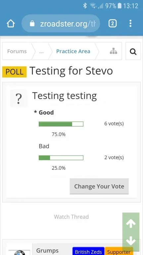This screenshot has height=255, width=143.
Task: Jump to top with the up arrow
Action: point(131,223)
